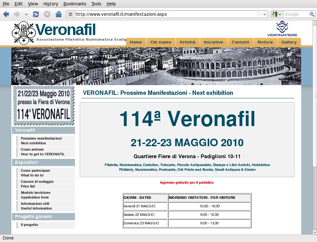This screenshot has height=242, width=317.
Task: Click the search magnifier icon
Action: (312, 14)
